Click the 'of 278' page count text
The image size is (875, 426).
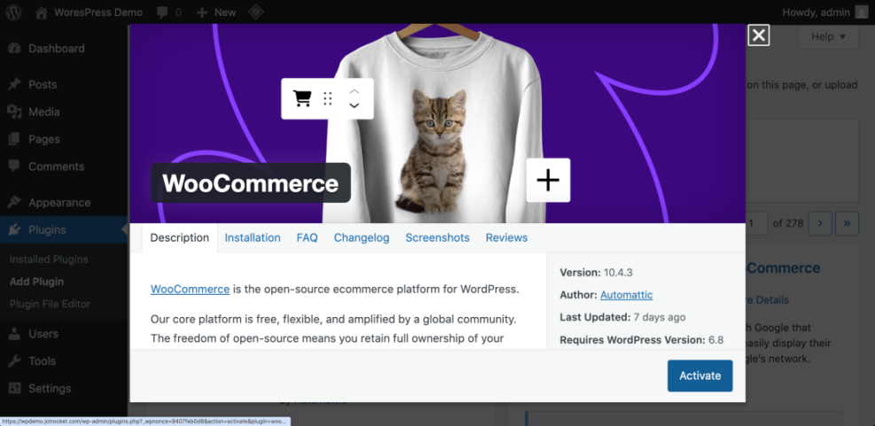[788, 223]
